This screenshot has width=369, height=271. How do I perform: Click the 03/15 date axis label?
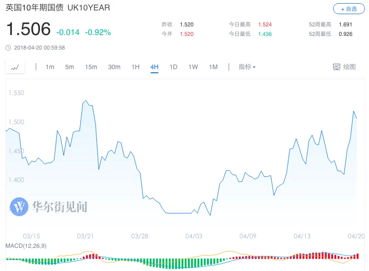31,236
